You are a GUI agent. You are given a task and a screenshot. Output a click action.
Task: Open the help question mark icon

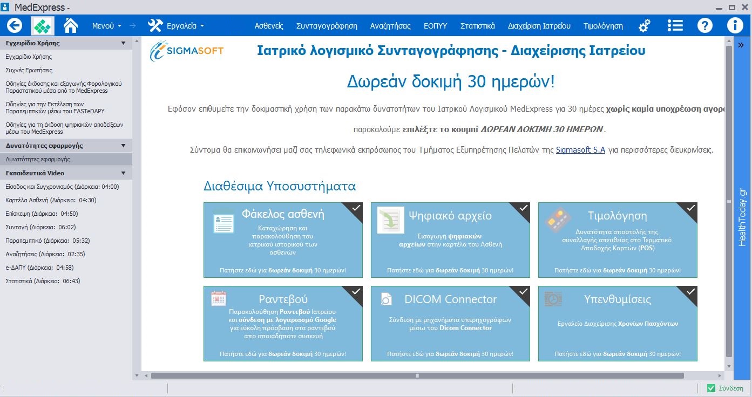pos(705,25)
